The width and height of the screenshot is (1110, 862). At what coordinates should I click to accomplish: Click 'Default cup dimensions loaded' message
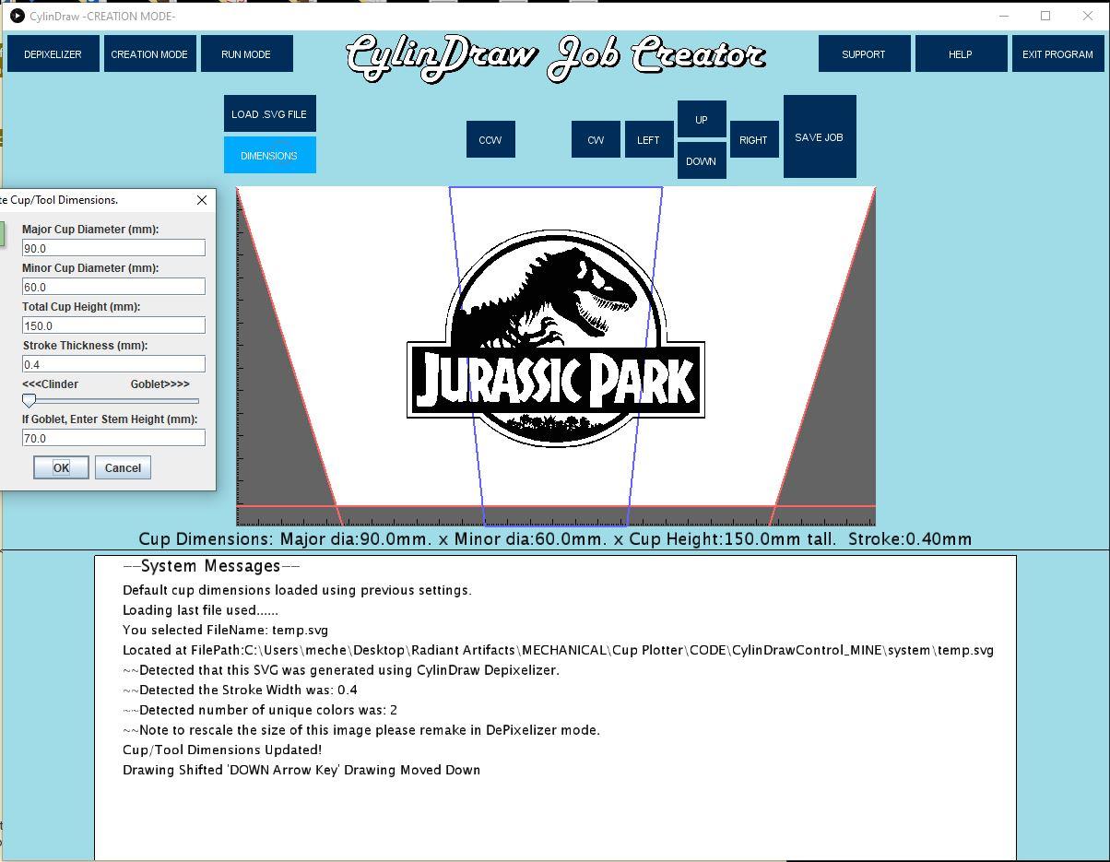(297, 591)
